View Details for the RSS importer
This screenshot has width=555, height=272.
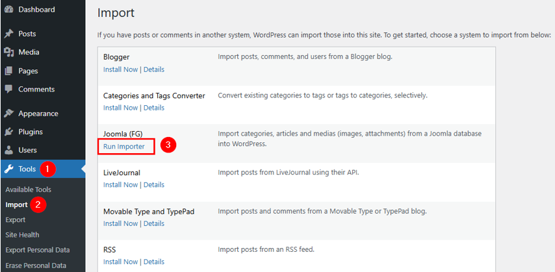pos(154,262)
